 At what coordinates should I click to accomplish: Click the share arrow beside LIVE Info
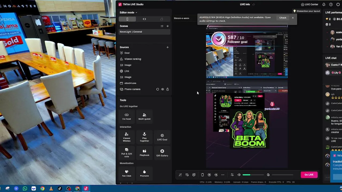(x=254, y=5)
